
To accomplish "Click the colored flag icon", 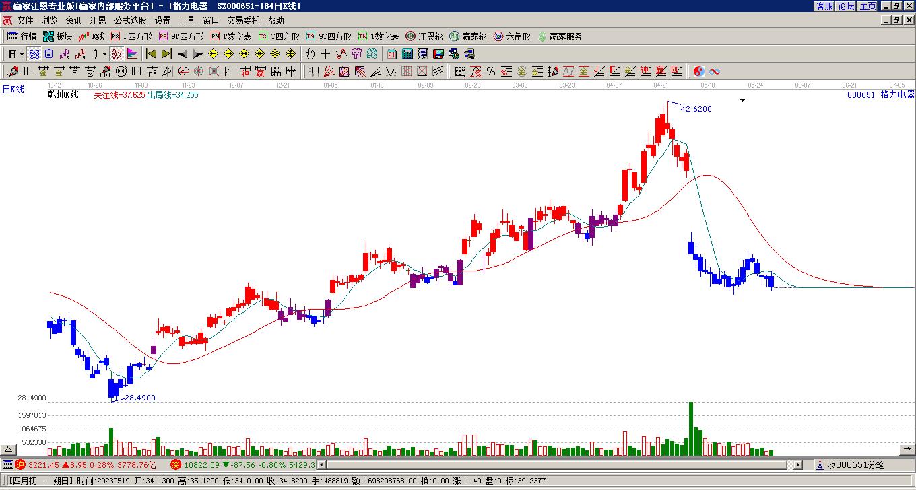I will tap(132, 54).
